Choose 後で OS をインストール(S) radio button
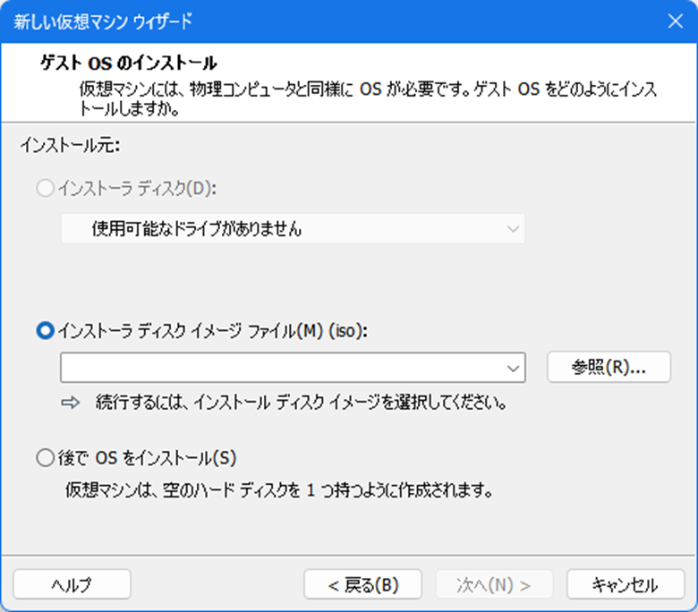Viewport: 698px width, 612px height. 45,458
